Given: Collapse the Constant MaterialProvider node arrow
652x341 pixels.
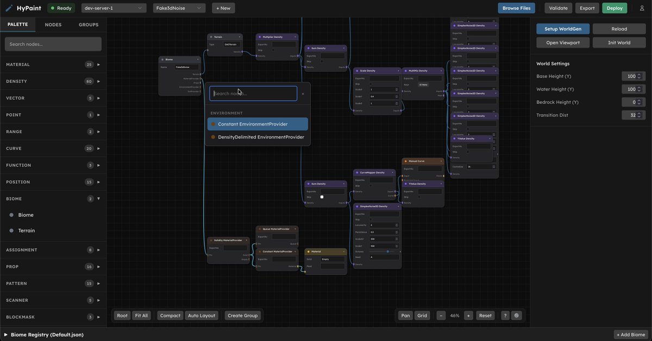Looking at the screenshot, I should click(296, 251).
